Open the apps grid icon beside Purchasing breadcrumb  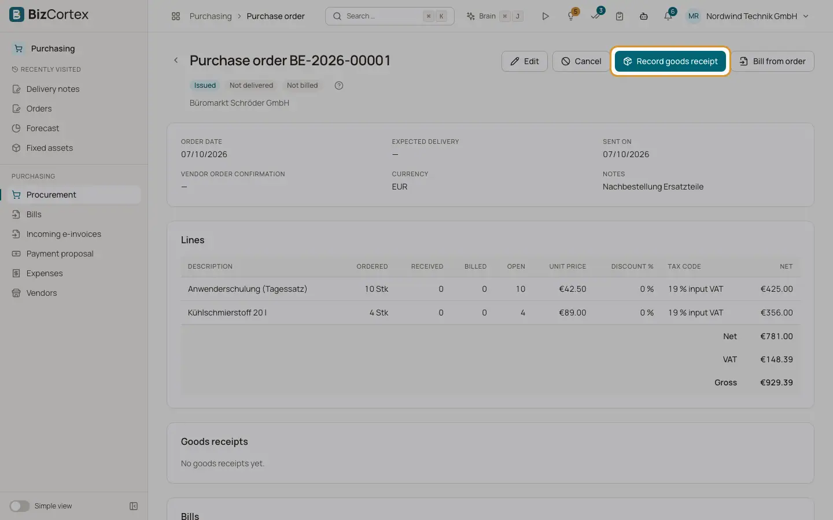pyautogui.click(x=176, y=16)
